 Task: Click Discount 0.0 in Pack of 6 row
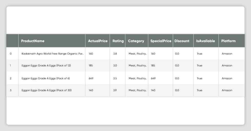(177, 78)
